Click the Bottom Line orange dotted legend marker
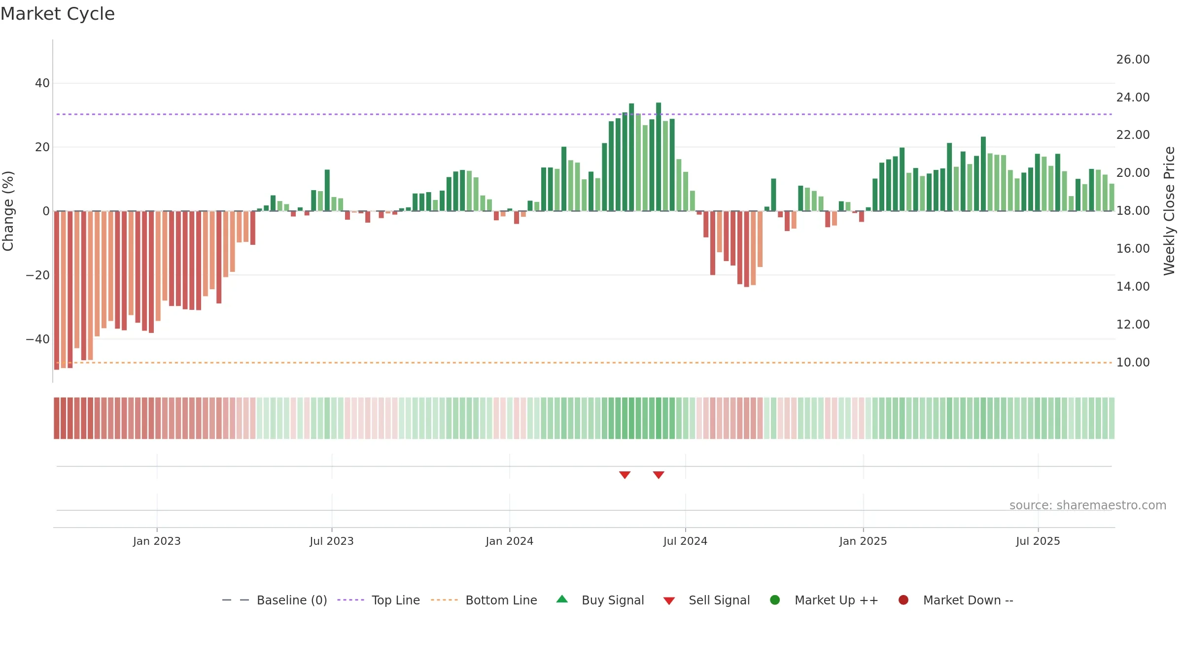 tap(444, 600)
